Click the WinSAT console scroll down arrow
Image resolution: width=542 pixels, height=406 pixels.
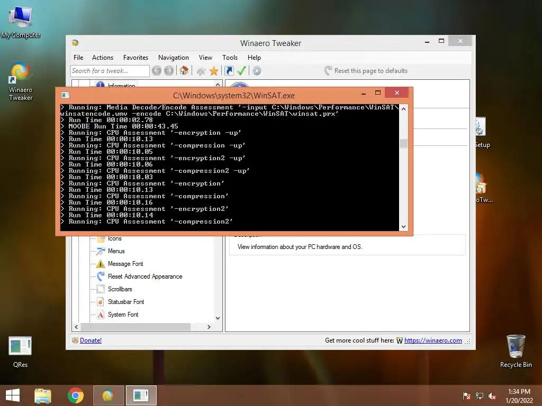pyautogui.click(x=403, y=227)
